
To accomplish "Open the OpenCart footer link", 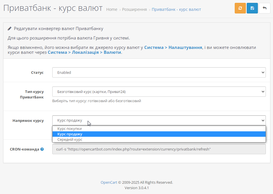I will pos(109,182).
